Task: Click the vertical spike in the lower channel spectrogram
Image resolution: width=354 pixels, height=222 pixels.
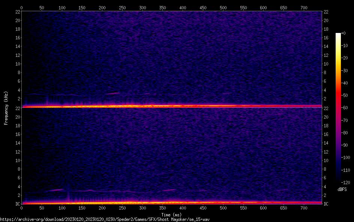Action: (68, 193)
